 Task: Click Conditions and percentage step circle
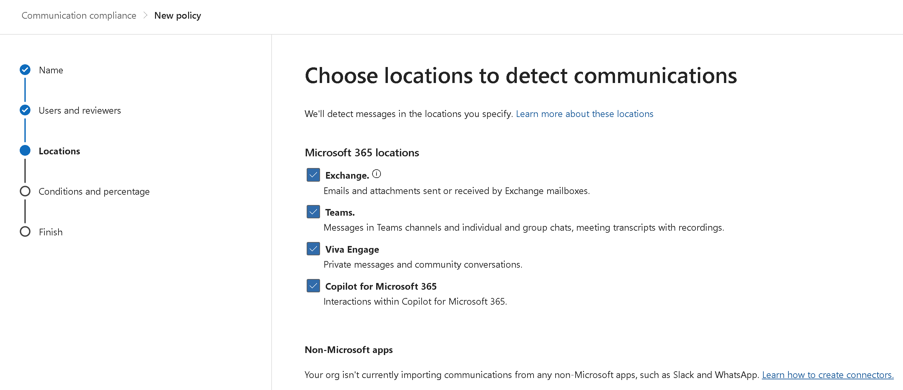(25, 191)
